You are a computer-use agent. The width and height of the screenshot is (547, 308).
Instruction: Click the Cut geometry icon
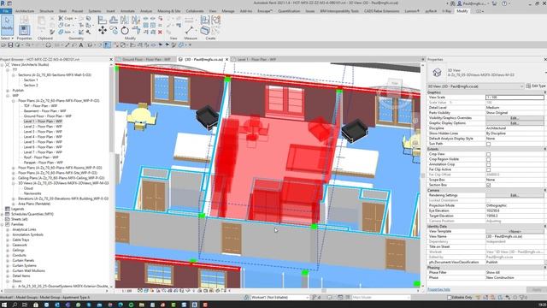point(61,25)
